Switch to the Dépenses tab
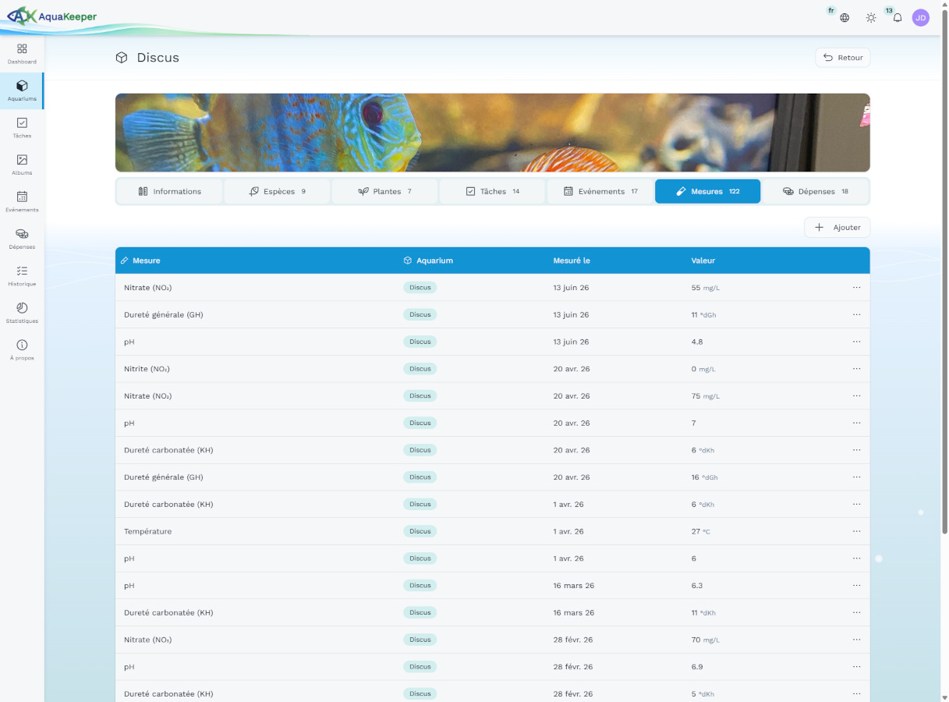This screenshot has height=702, width=949. pos(816,191)
